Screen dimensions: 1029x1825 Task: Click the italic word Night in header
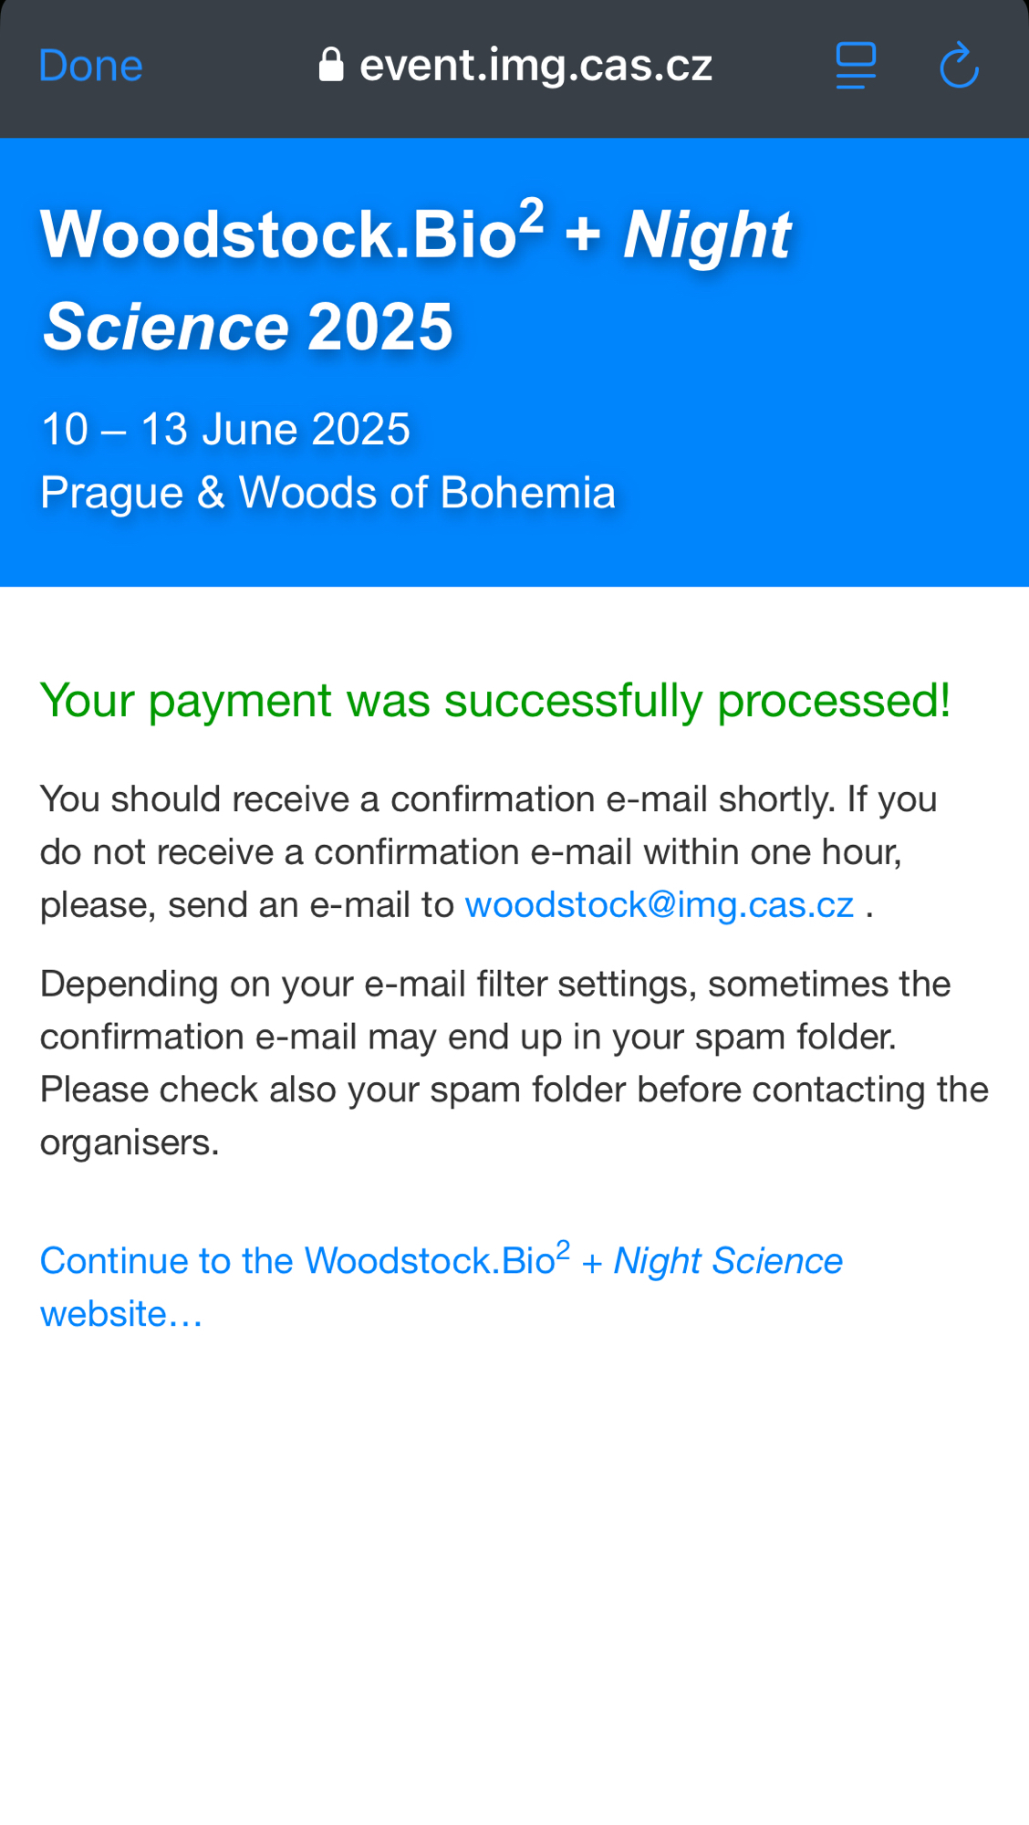707,235
